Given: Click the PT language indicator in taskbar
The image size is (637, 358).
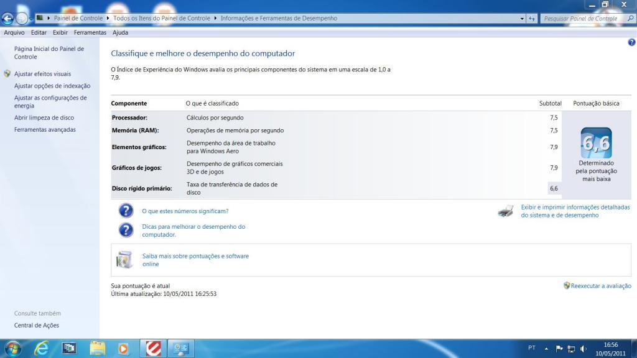Looking at the screenshot, I should coord(532,348).
